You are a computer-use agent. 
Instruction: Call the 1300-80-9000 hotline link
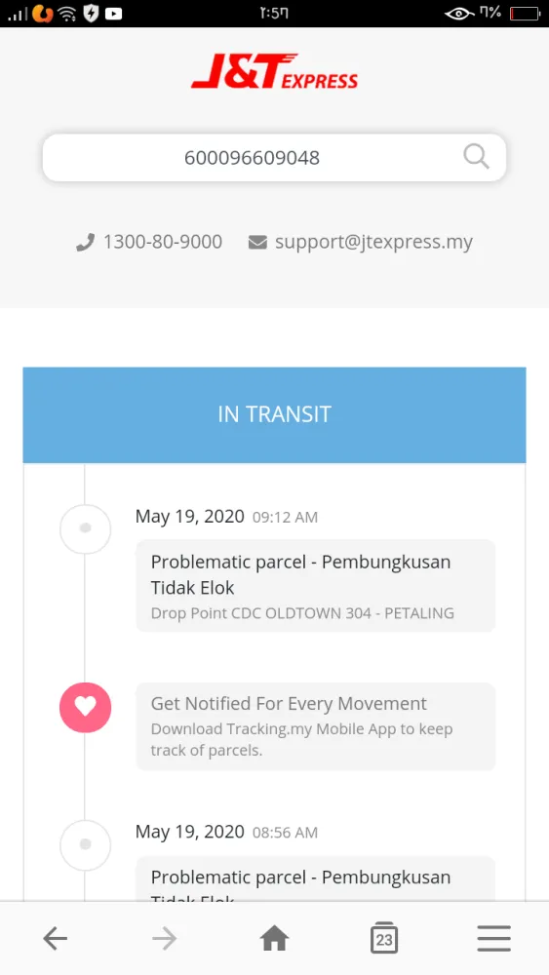163,242
